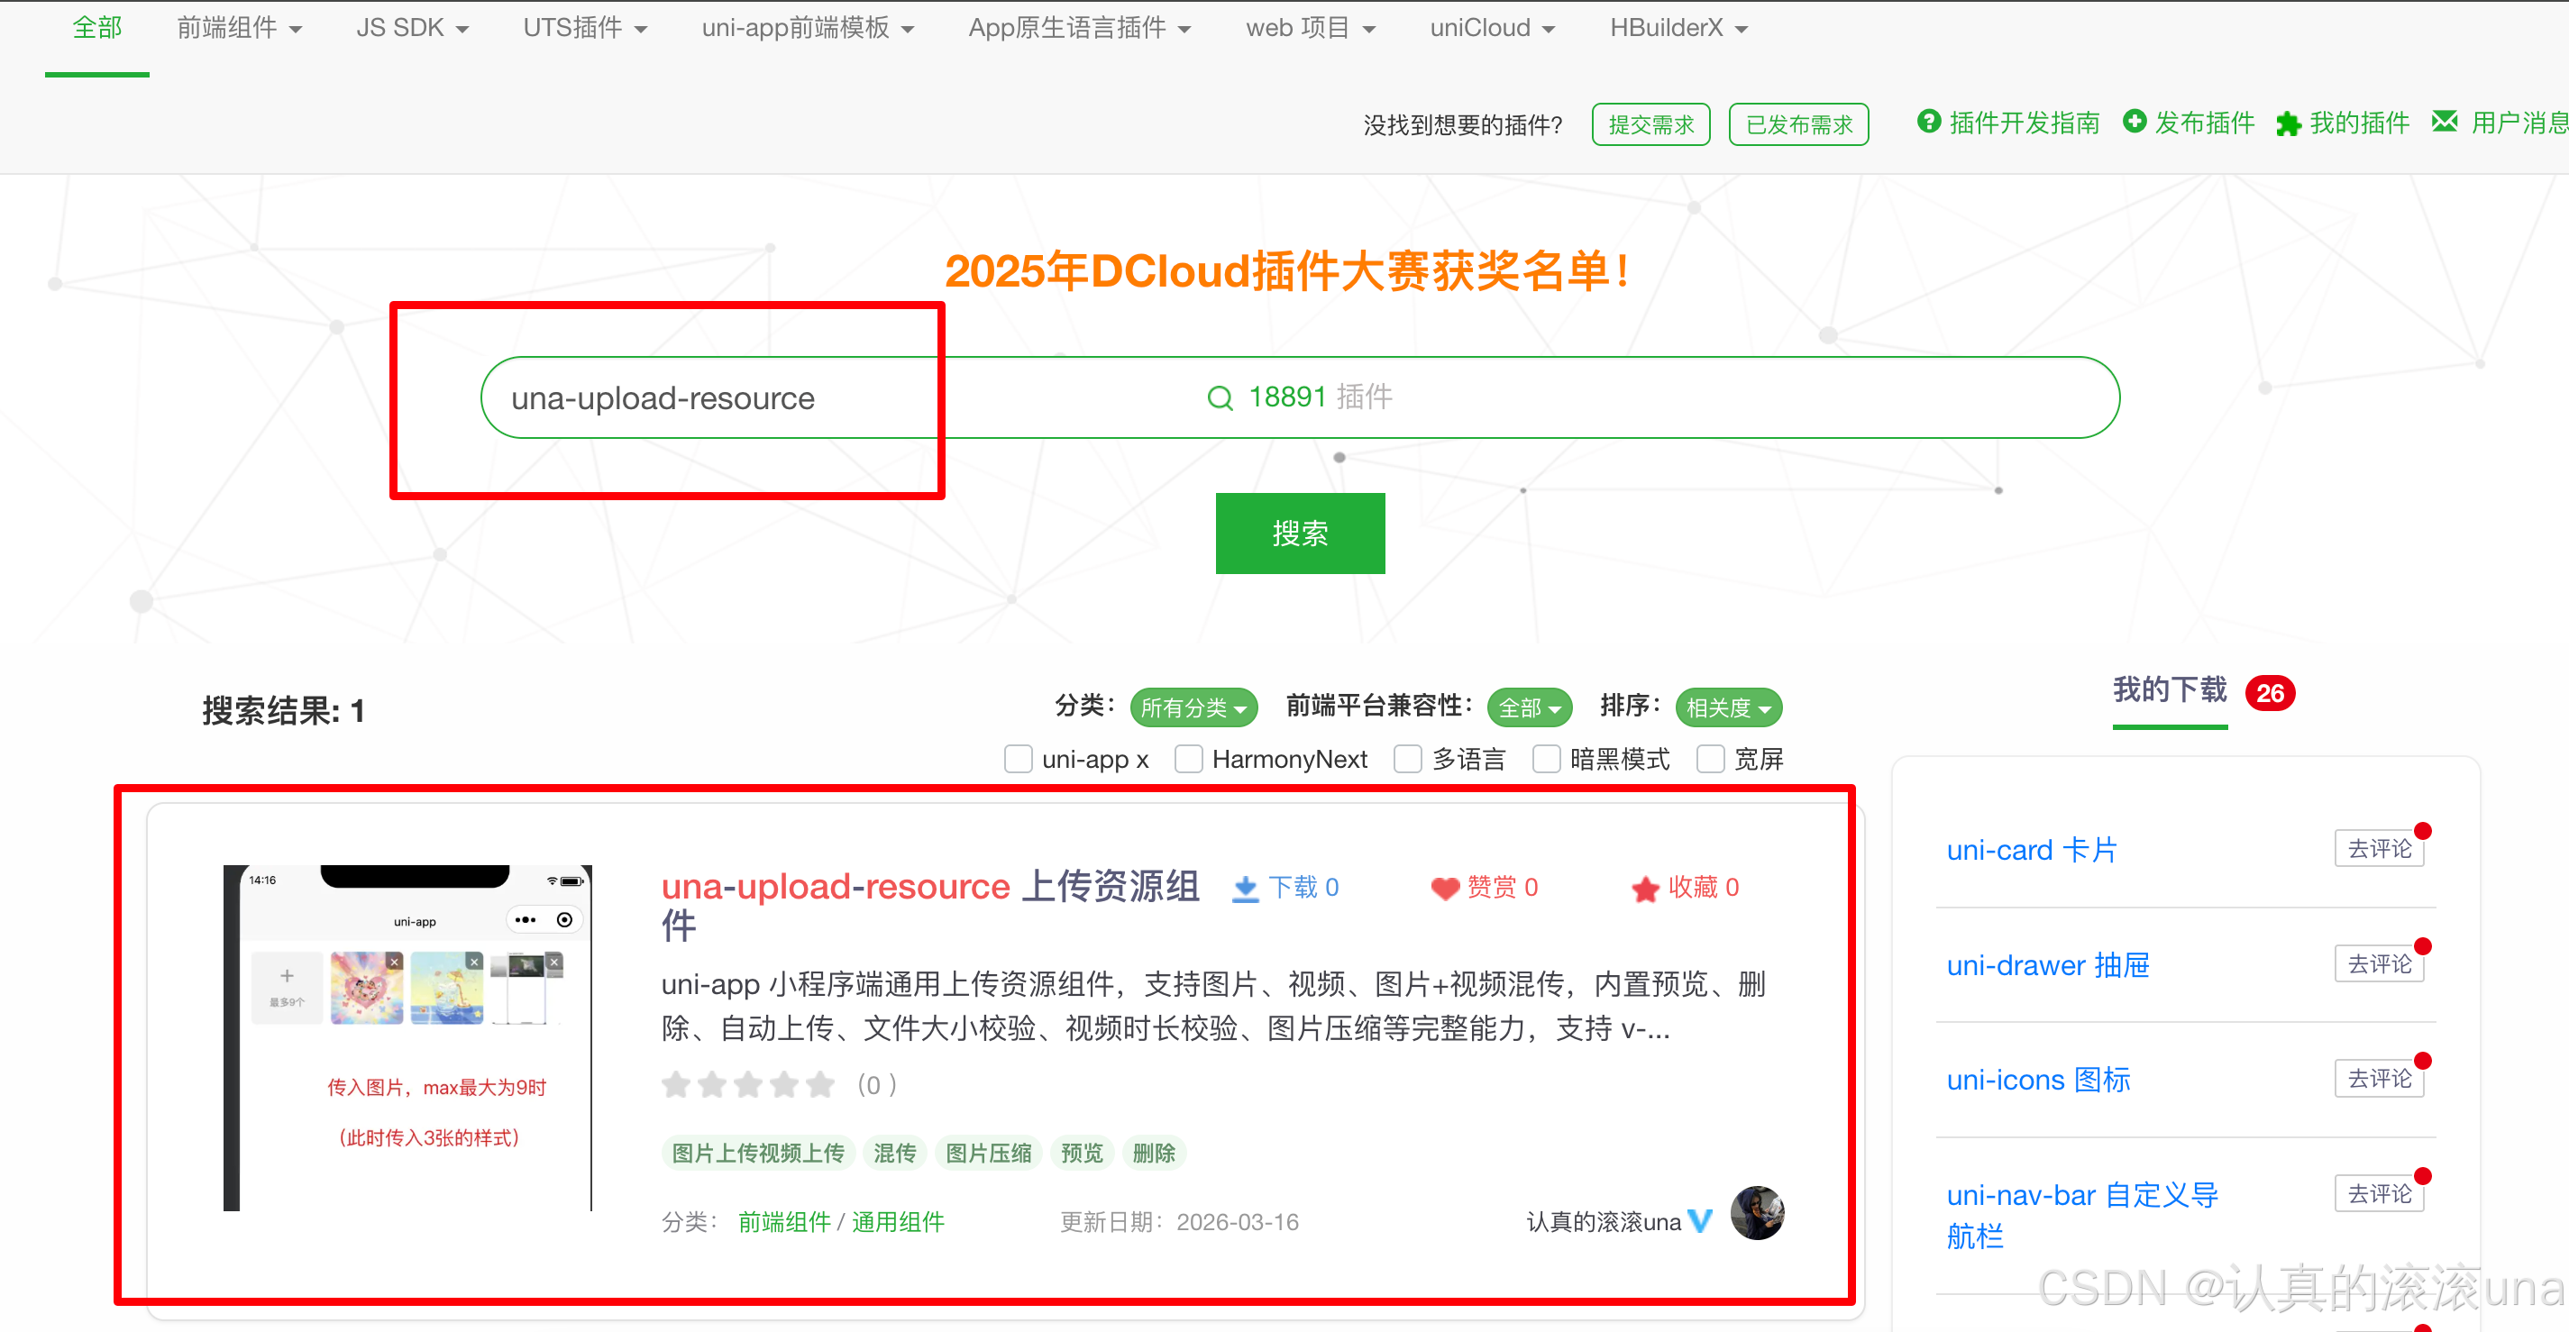The height and width of the screenshot is (1332, 2569).
Task: Select the 我的下载 tab
Action: coord(2170,690)
